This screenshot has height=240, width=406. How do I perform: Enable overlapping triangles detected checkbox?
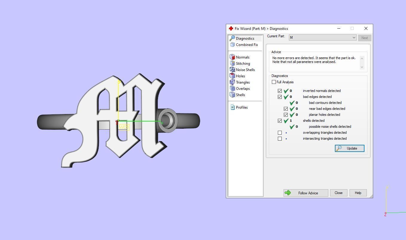pos(280,133)
